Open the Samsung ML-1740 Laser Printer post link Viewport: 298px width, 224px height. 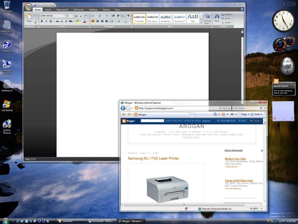153,158
